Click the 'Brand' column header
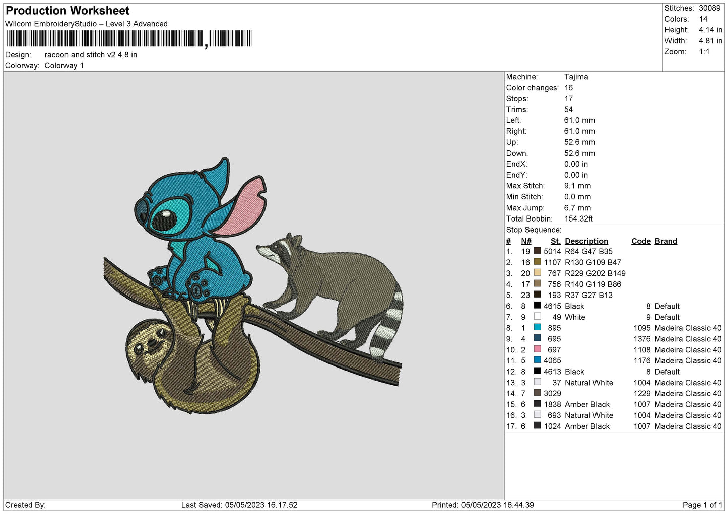 click(x=666, y=241)
